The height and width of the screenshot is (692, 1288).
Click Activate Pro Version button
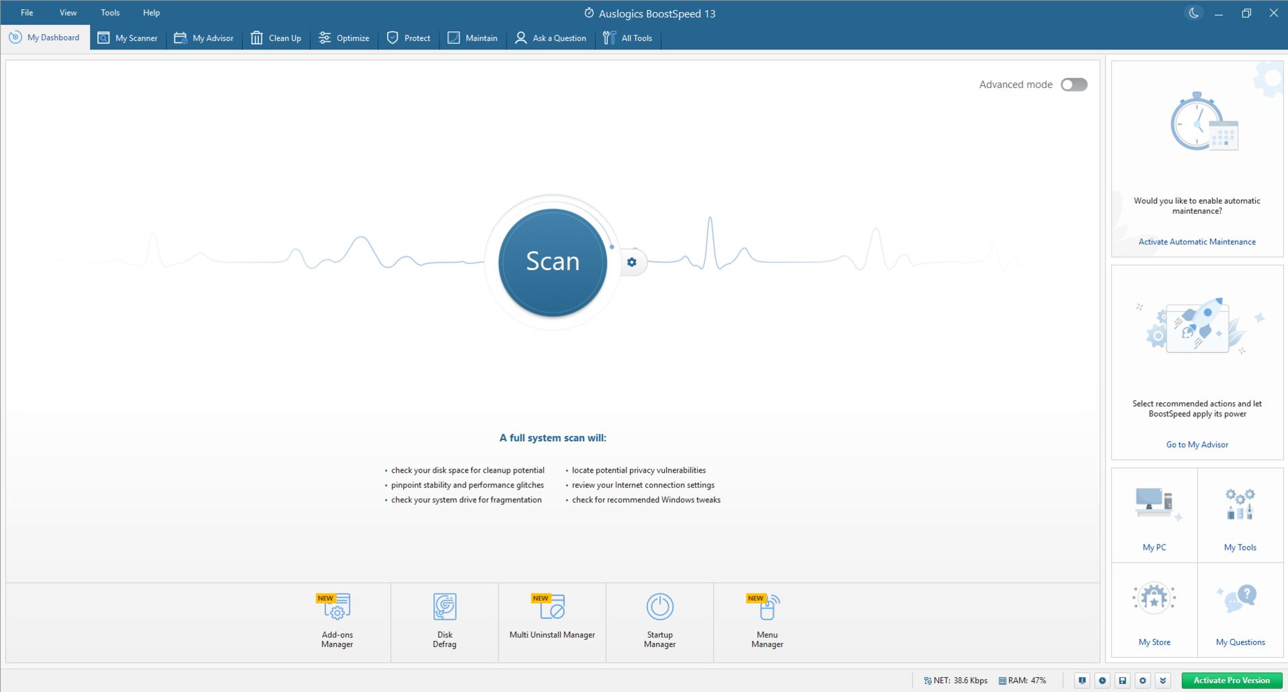[x=1232, y=681]
